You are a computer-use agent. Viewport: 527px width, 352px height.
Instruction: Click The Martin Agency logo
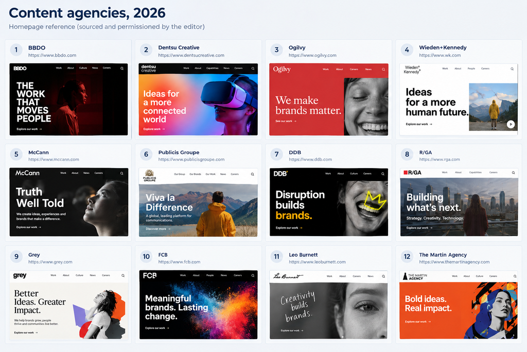(x=415, y=277)
